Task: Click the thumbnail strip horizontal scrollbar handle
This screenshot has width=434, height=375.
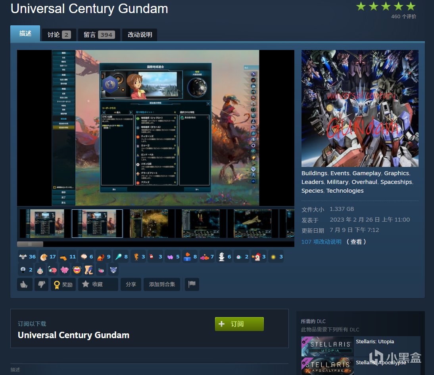Action: pyautogui.click(x=30, y=244)
